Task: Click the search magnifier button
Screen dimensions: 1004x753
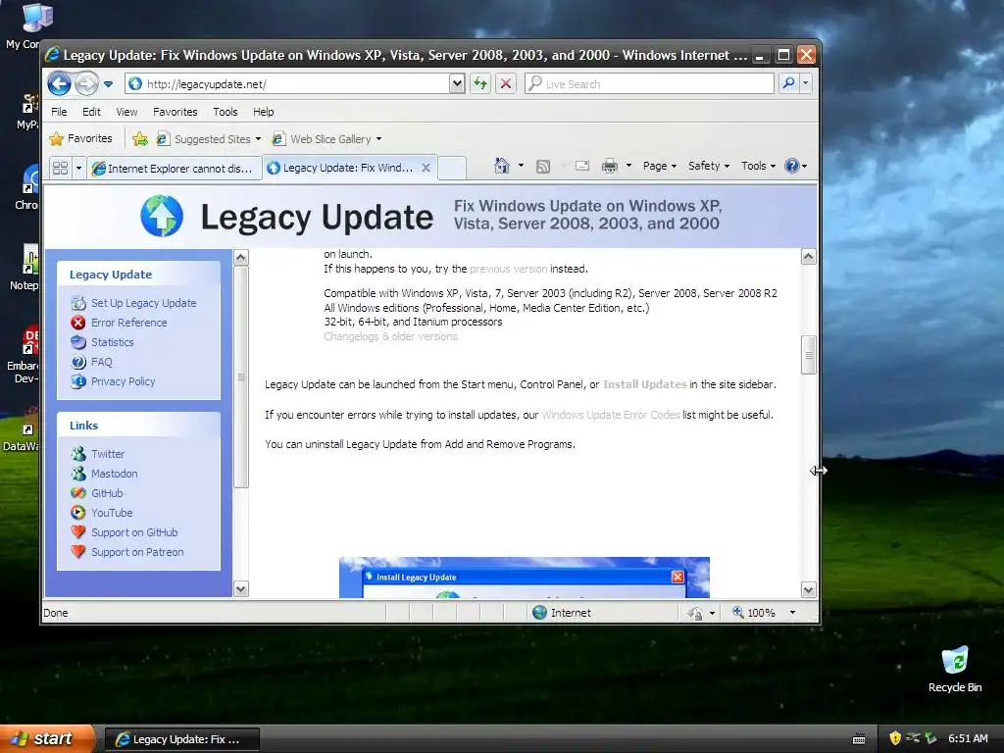Action: (x=789, y=83)
